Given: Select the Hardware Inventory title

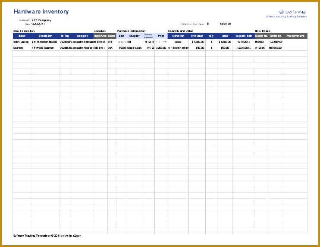Looking at the screenshot, I should click(x=41, y=12).
